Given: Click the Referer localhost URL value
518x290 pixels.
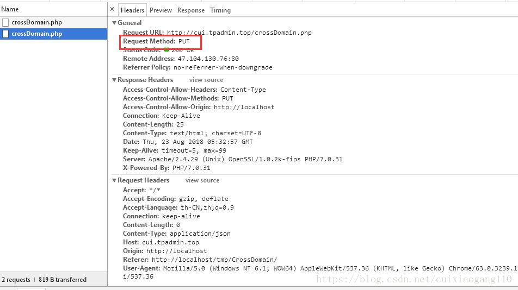Looking at the screenshot, I should coord(214,260).
